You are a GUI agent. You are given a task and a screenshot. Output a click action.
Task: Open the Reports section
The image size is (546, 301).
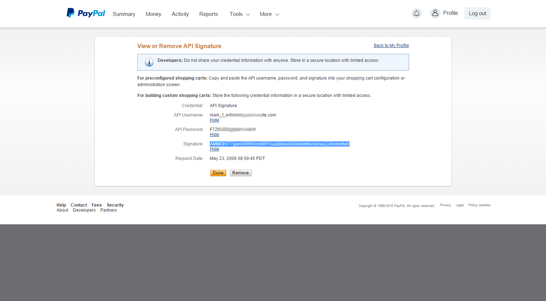tap(208, 14)
